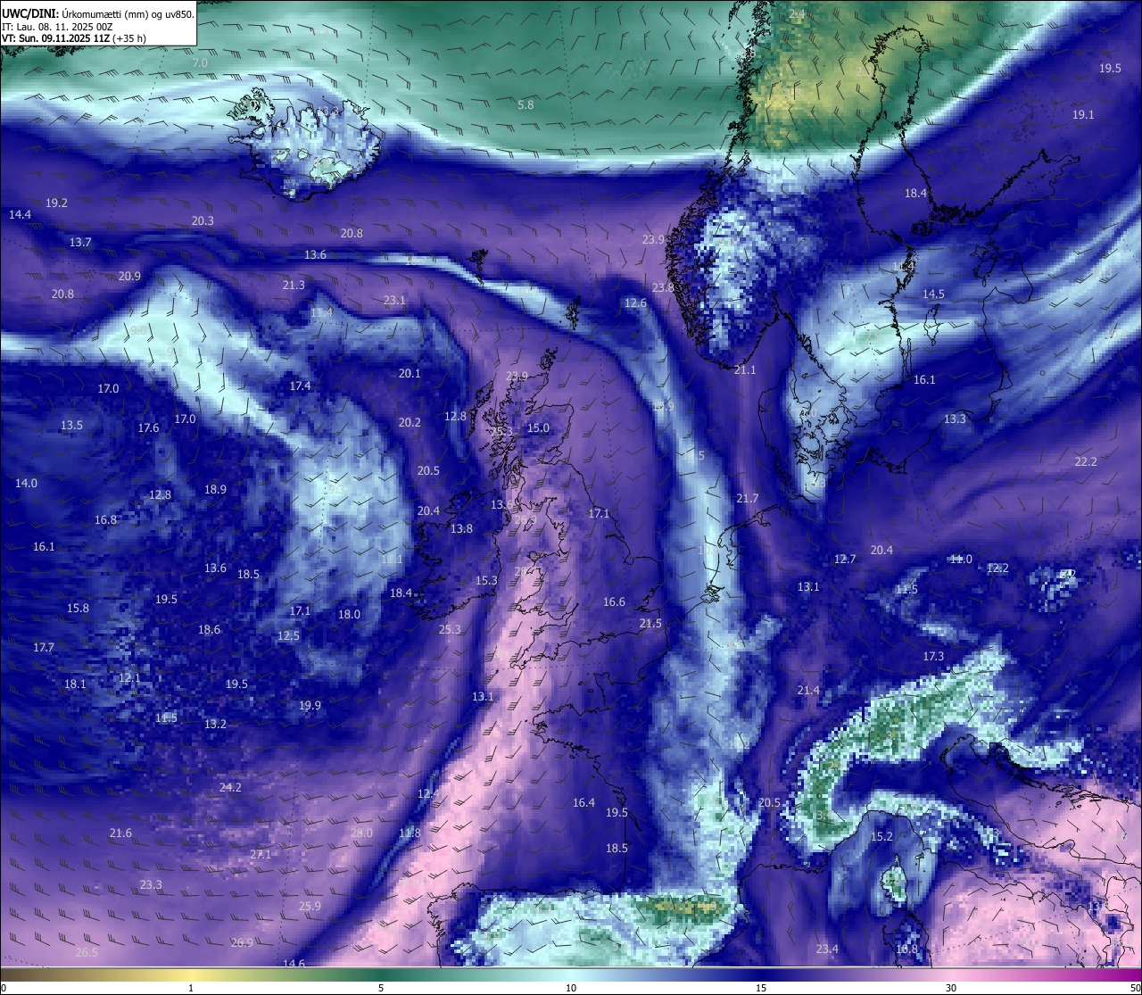Click the 21.4 wind value
Screen dimensions: 1142x995
(x=808, y=690)
